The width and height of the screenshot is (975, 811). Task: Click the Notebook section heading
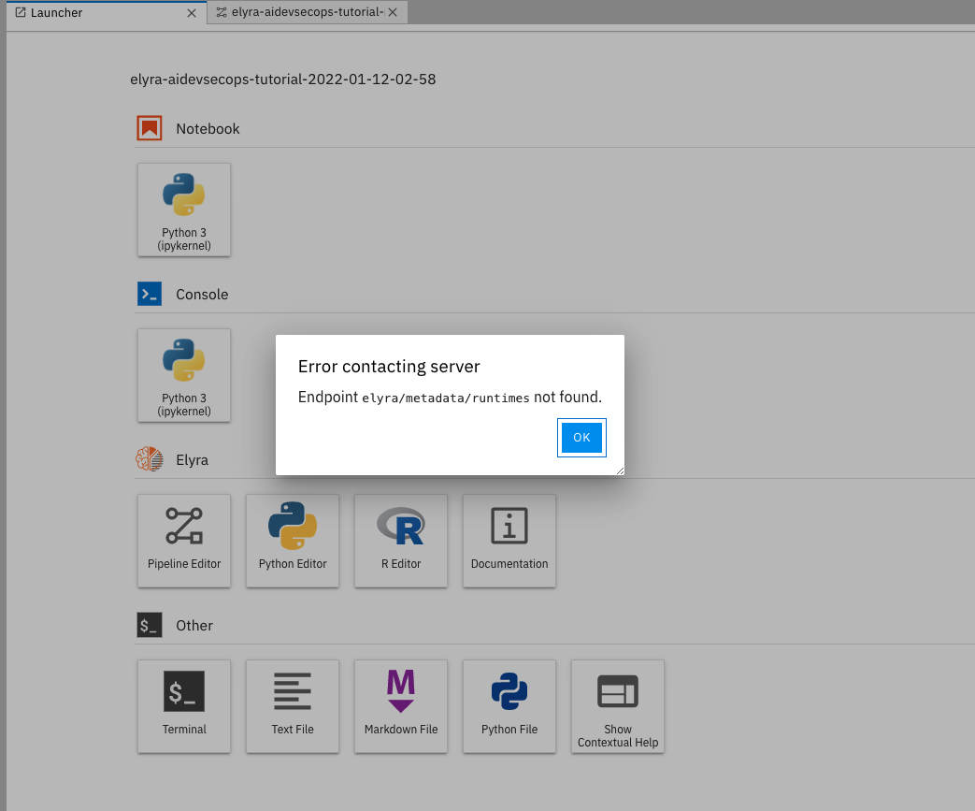[208, 129]
